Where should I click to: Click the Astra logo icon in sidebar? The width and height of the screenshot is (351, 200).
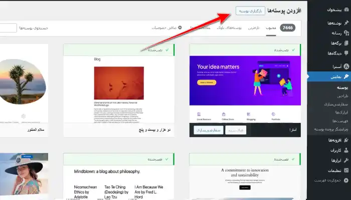[346, 66]
